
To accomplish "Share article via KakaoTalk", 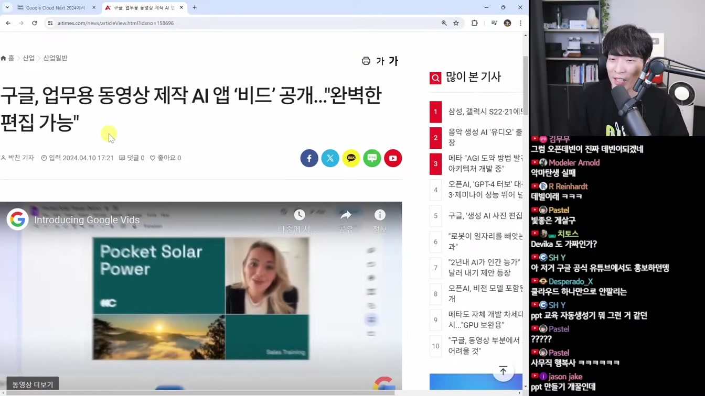I will (351, 158).
